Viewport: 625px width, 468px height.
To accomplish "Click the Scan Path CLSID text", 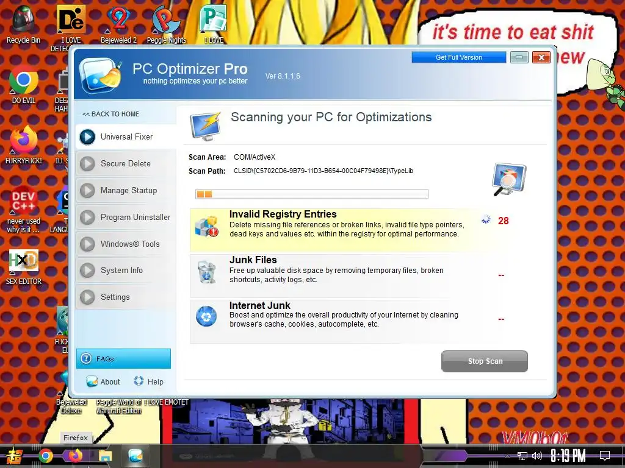I will (323, 171).
